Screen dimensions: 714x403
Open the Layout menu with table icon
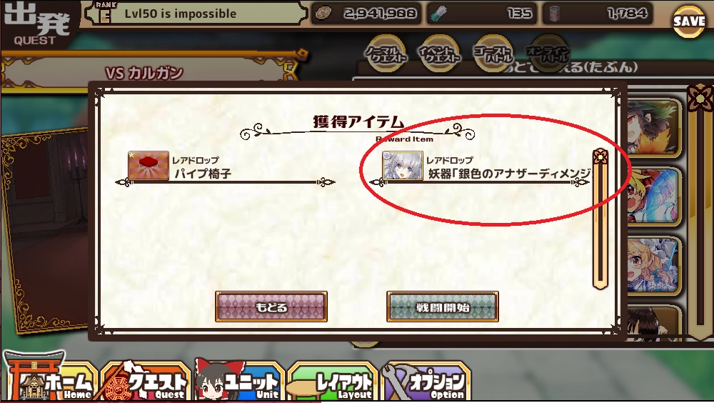[x=333, y=382]
